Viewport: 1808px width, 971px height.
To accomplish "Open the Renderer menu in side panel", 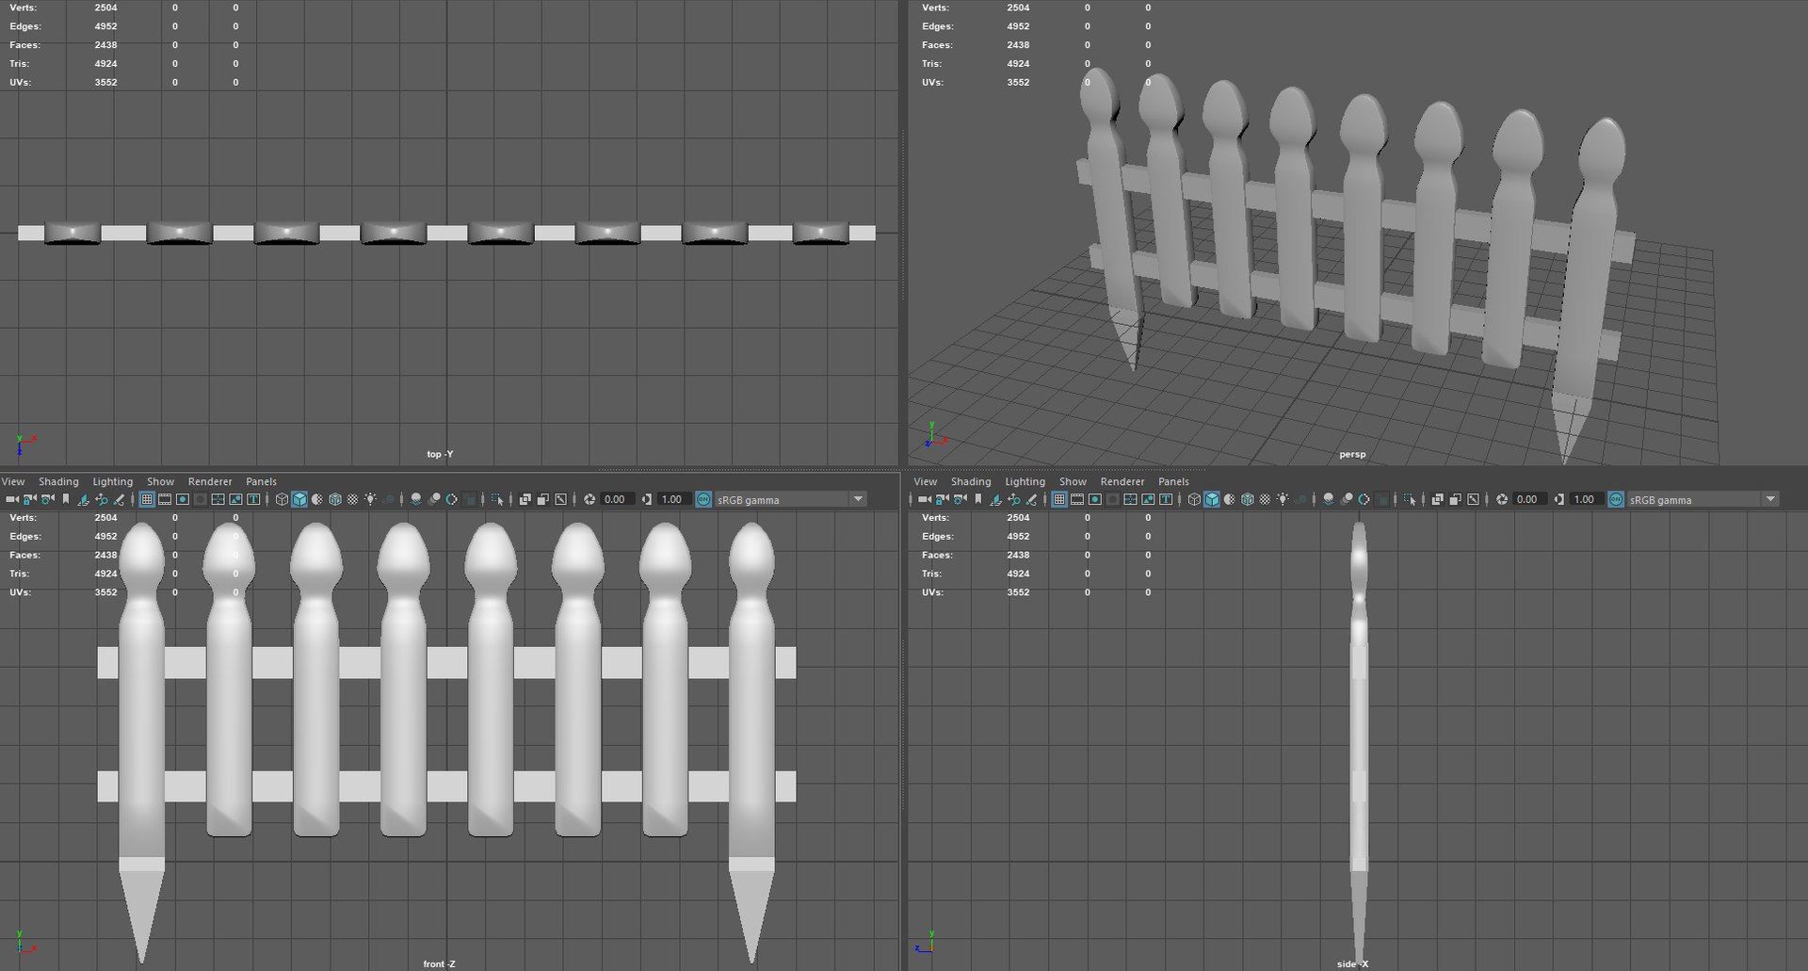I will pos(1122,481).
